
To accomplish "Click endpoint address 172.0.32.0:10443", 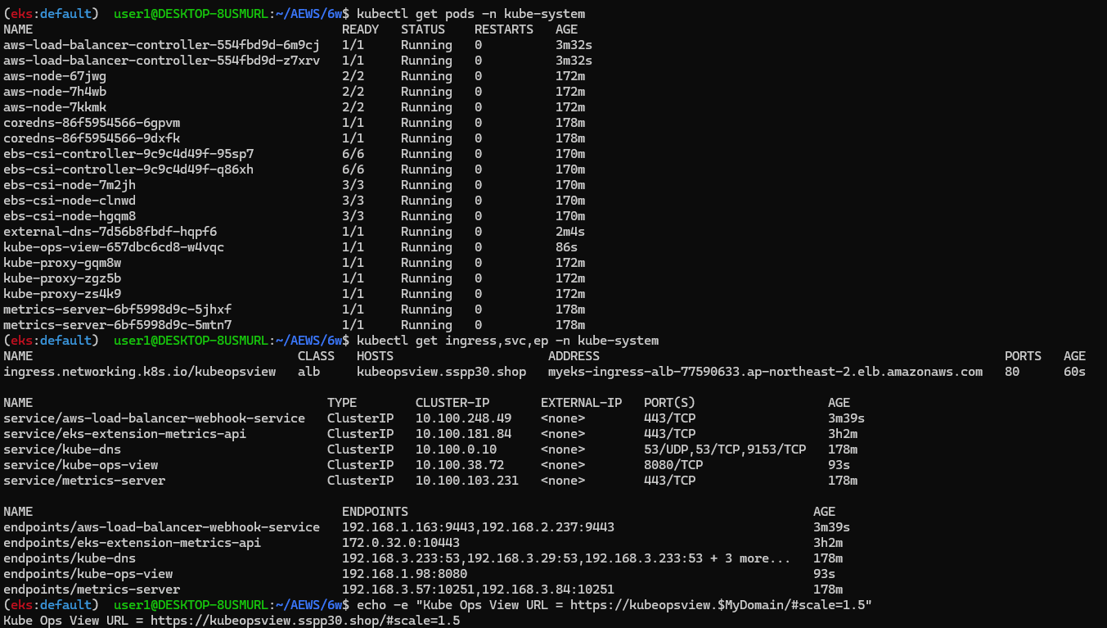I will [401, 543].
